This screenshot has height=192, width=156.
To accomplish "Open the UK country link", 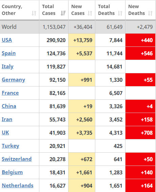I will click(x=5, y=133).
